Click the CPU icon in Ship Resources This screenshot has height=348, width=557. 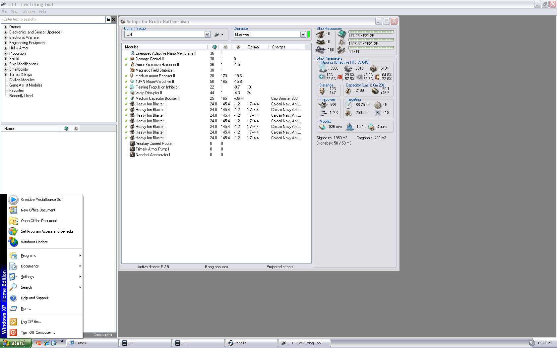pos(342,34)
